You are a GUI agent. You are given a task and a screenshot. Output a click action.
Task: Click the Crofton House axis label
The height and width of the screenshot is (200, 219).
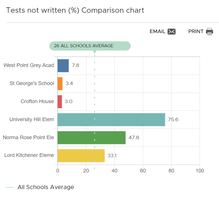(37, 101)
